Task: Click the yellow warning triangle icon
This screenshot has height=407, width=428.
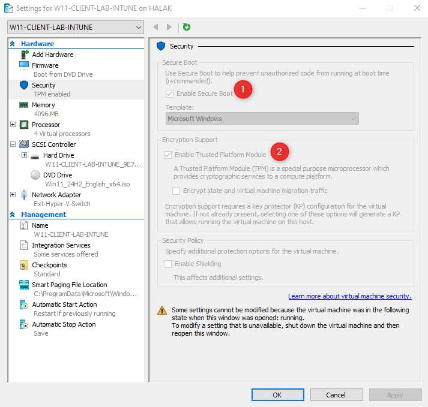Action: [162, 310]
